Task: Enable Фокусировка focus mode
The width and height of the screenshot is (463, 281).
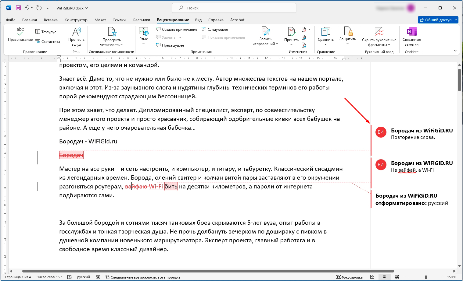Action: pos(350,277)
